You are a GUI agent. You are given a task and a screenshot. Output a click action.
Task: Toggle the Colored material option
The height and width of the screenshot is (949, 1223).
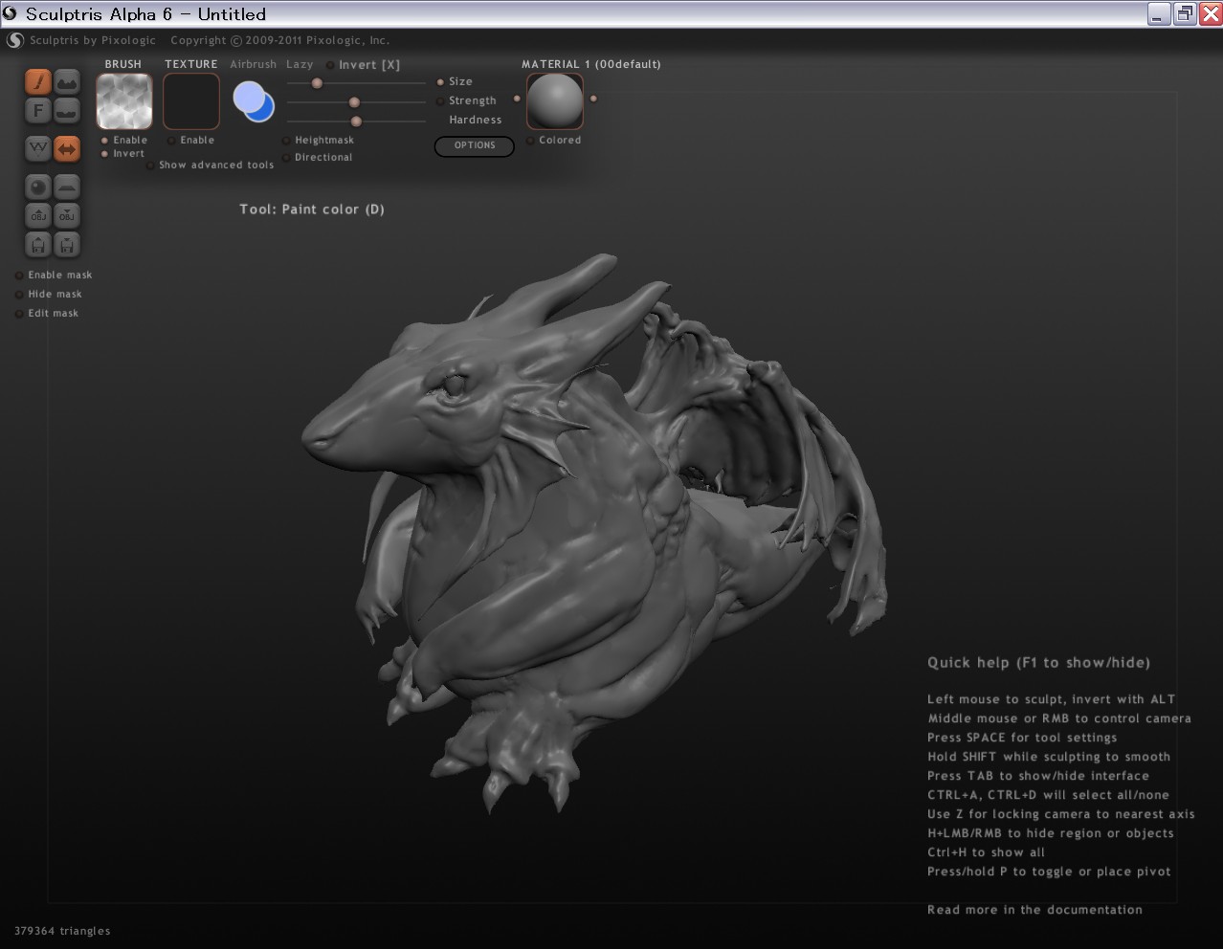[531, 141]
